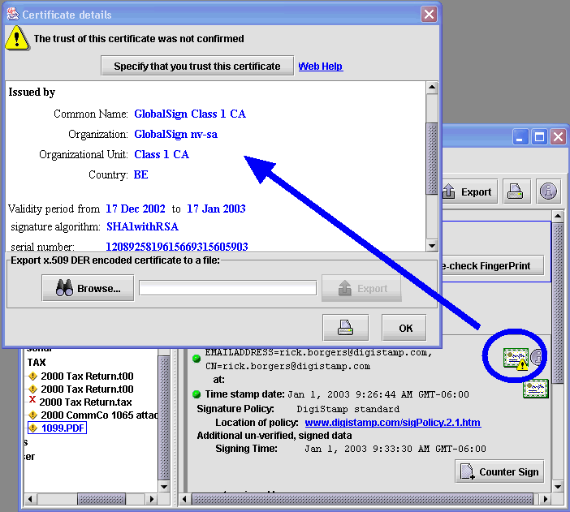This screenshot has width=570, height=512.
Task: Click the export file path input field
Action: click(227, 288)
